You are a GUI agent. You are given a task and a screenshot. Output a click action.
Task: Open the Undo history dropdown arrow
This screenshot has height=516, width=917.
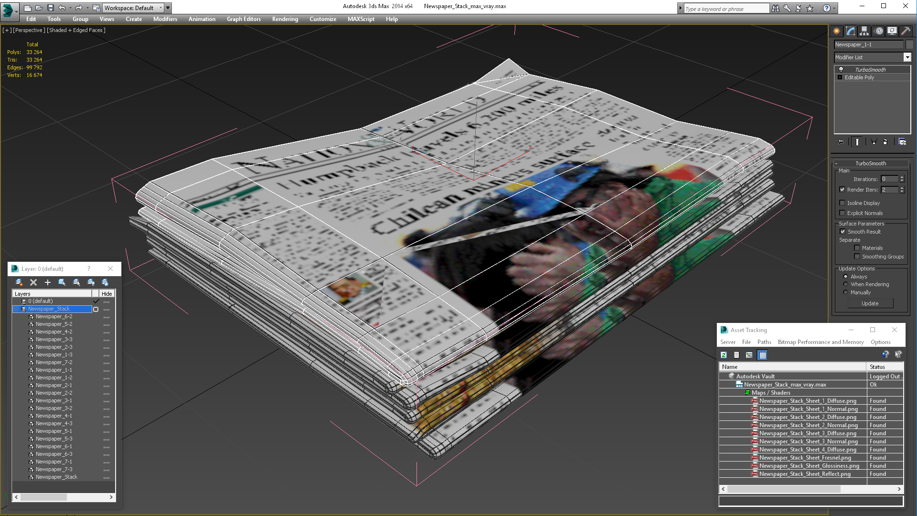tap(71, 8)
